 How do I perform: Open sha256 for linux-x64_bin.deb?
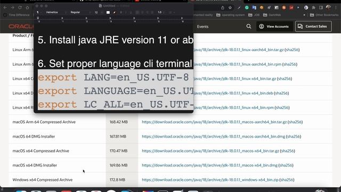click(281, 93)
